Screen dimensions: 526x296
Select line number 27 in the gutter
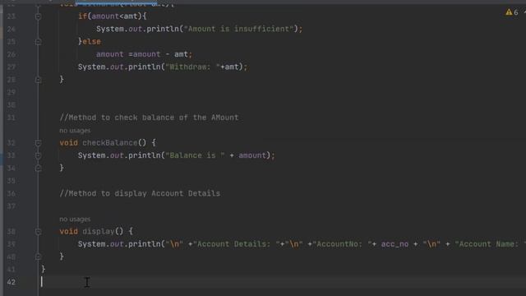(x=11, y=67)
